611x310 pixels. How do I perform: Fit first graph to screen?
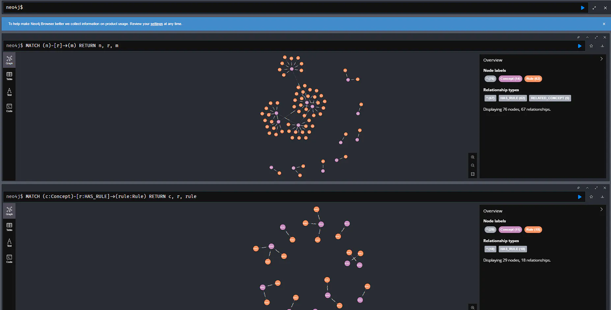point(473,174)
